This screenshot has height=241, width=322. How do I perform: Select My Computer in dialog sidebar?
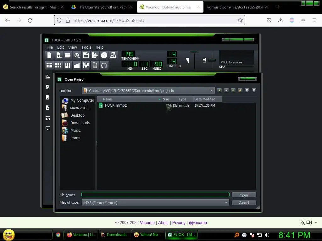[78, 100]
